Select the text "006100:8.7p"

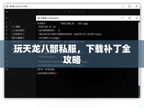point(47,27)
